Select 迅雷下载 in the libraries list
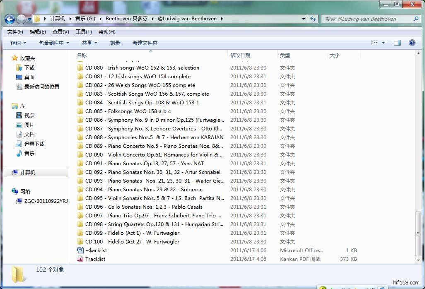Viewport: 425px width, 289px height. [34, 144]
